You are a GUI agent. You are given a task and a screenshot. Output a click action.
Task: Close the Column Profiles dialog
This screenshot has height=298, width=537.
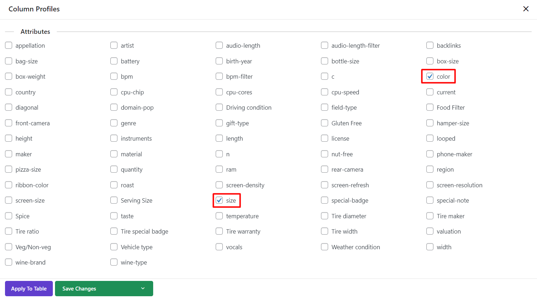coord(526,9)
